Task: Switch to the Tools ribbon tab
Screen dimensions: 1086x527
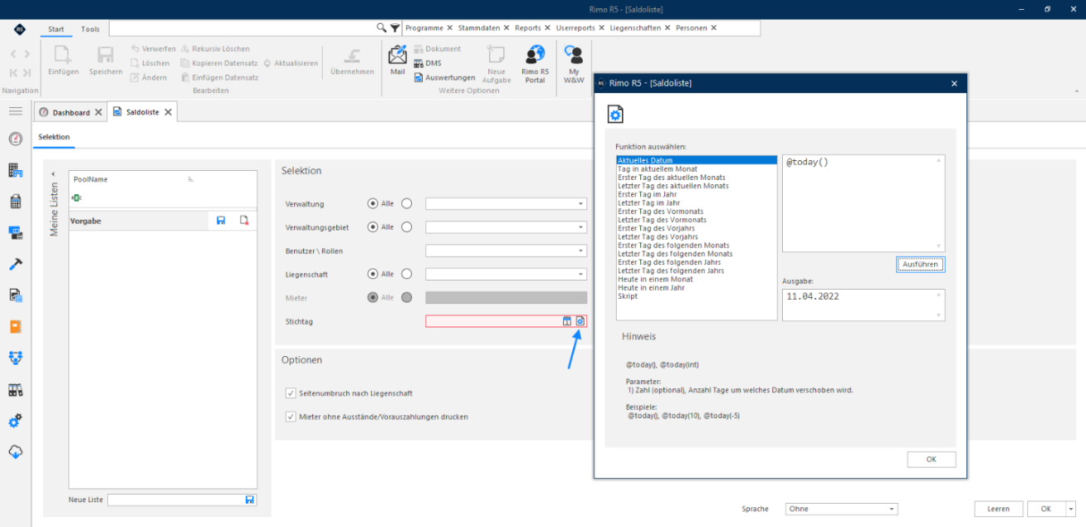Action: [90, 29]
